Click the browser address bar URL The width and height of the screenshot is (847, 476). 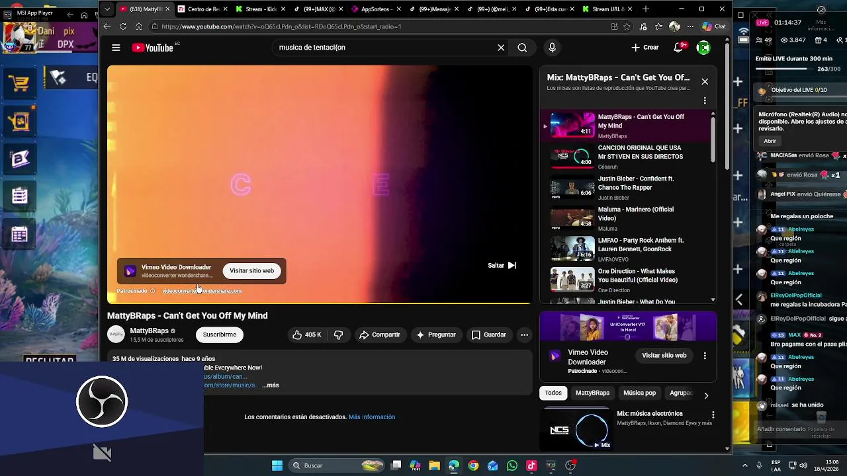click(281, 26)
